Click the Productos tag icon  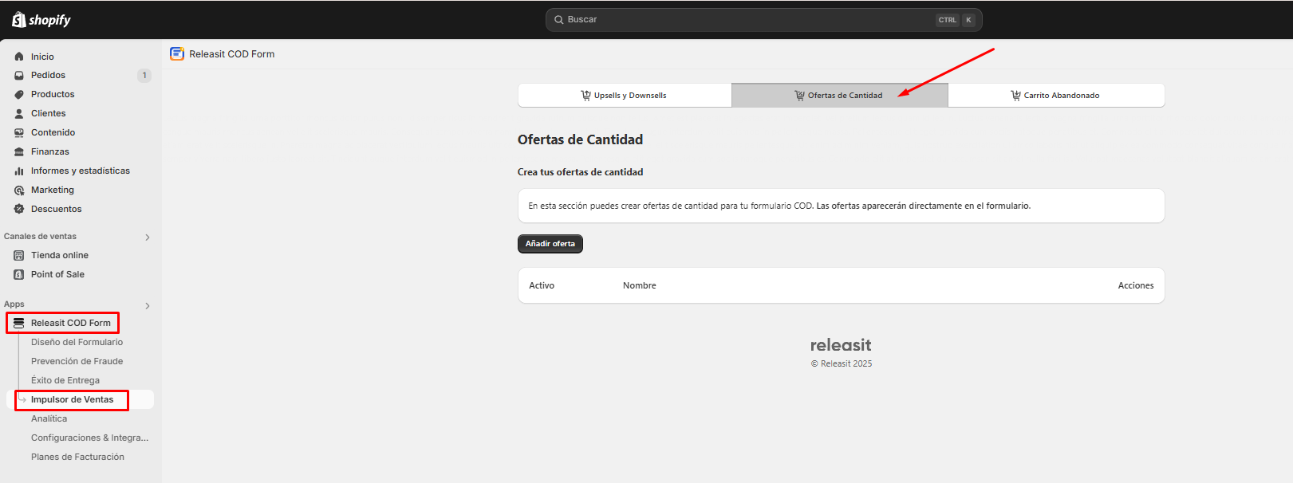click(x=19, y=95)
